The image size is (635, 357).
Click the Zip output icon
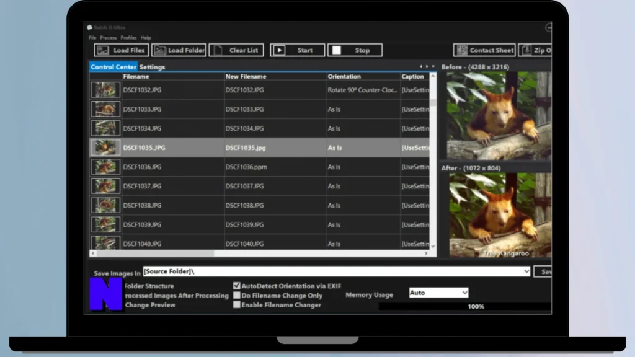tap(526, 50)
